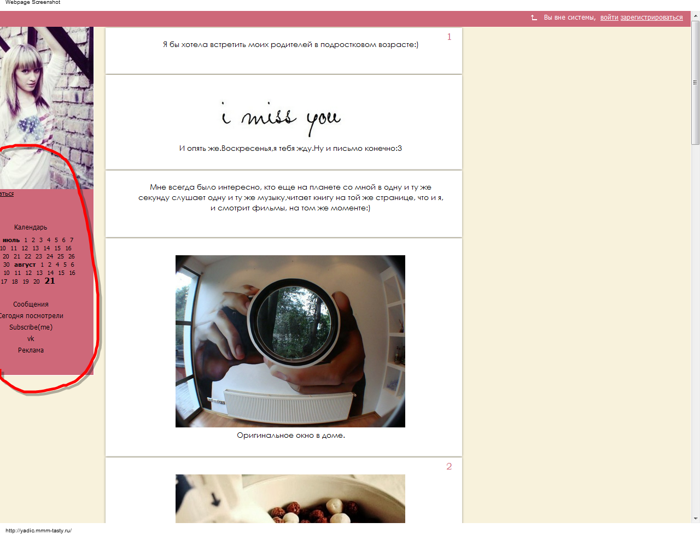The height and width of the screenshot is (534, 700).
Task: Click the arrow icon before 'Вы вне системы'
Action: 534,17
